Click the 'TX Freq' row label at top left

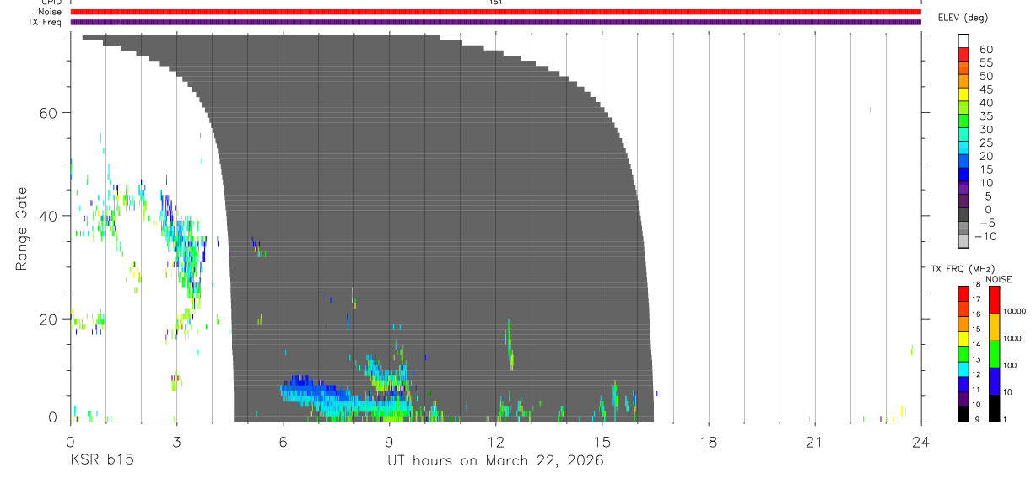click(x=45, y=22)
